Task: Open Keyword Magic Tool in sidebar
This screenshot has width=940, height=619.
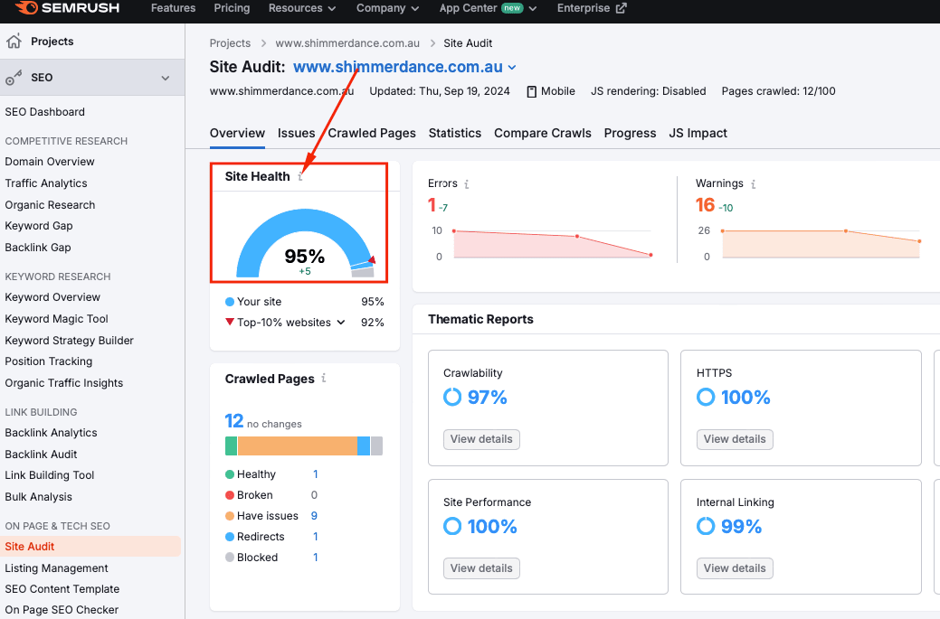Action: tap(56, 319)
